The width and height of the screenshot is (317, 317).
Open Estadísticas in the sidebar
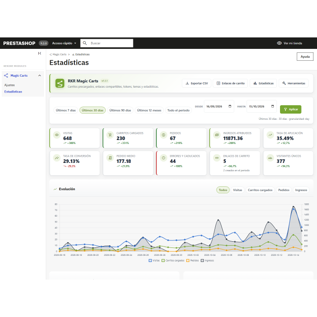13,92
